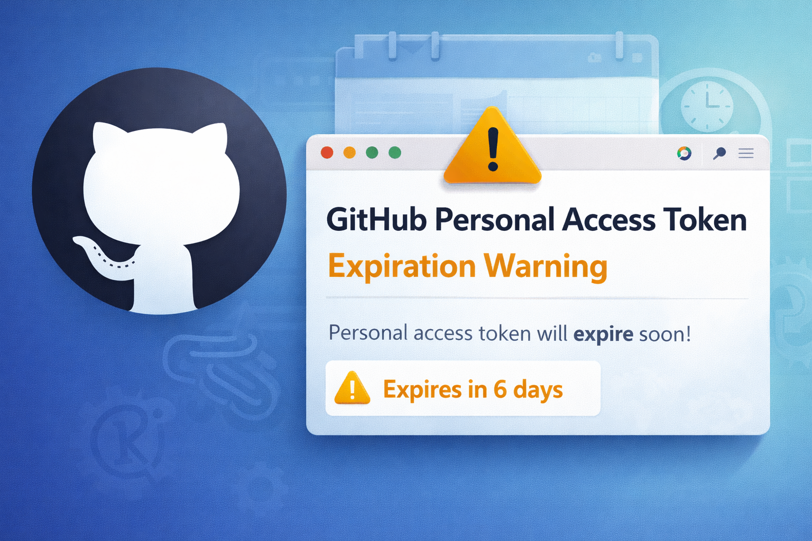This screenshot has width=812, height=541.
Task: Click the bold word expire
Action: point(603,334)
